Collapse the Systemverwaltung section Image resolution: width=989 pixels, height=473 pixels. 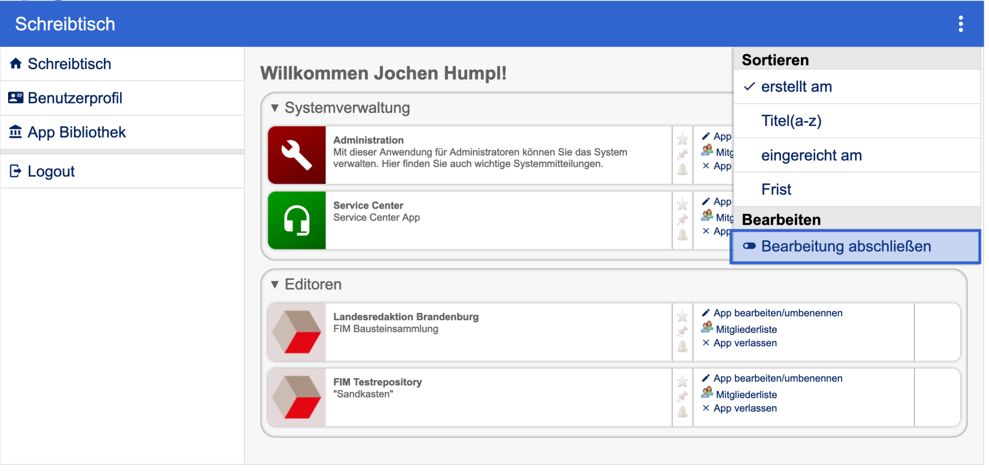click(x=275, y=108)
